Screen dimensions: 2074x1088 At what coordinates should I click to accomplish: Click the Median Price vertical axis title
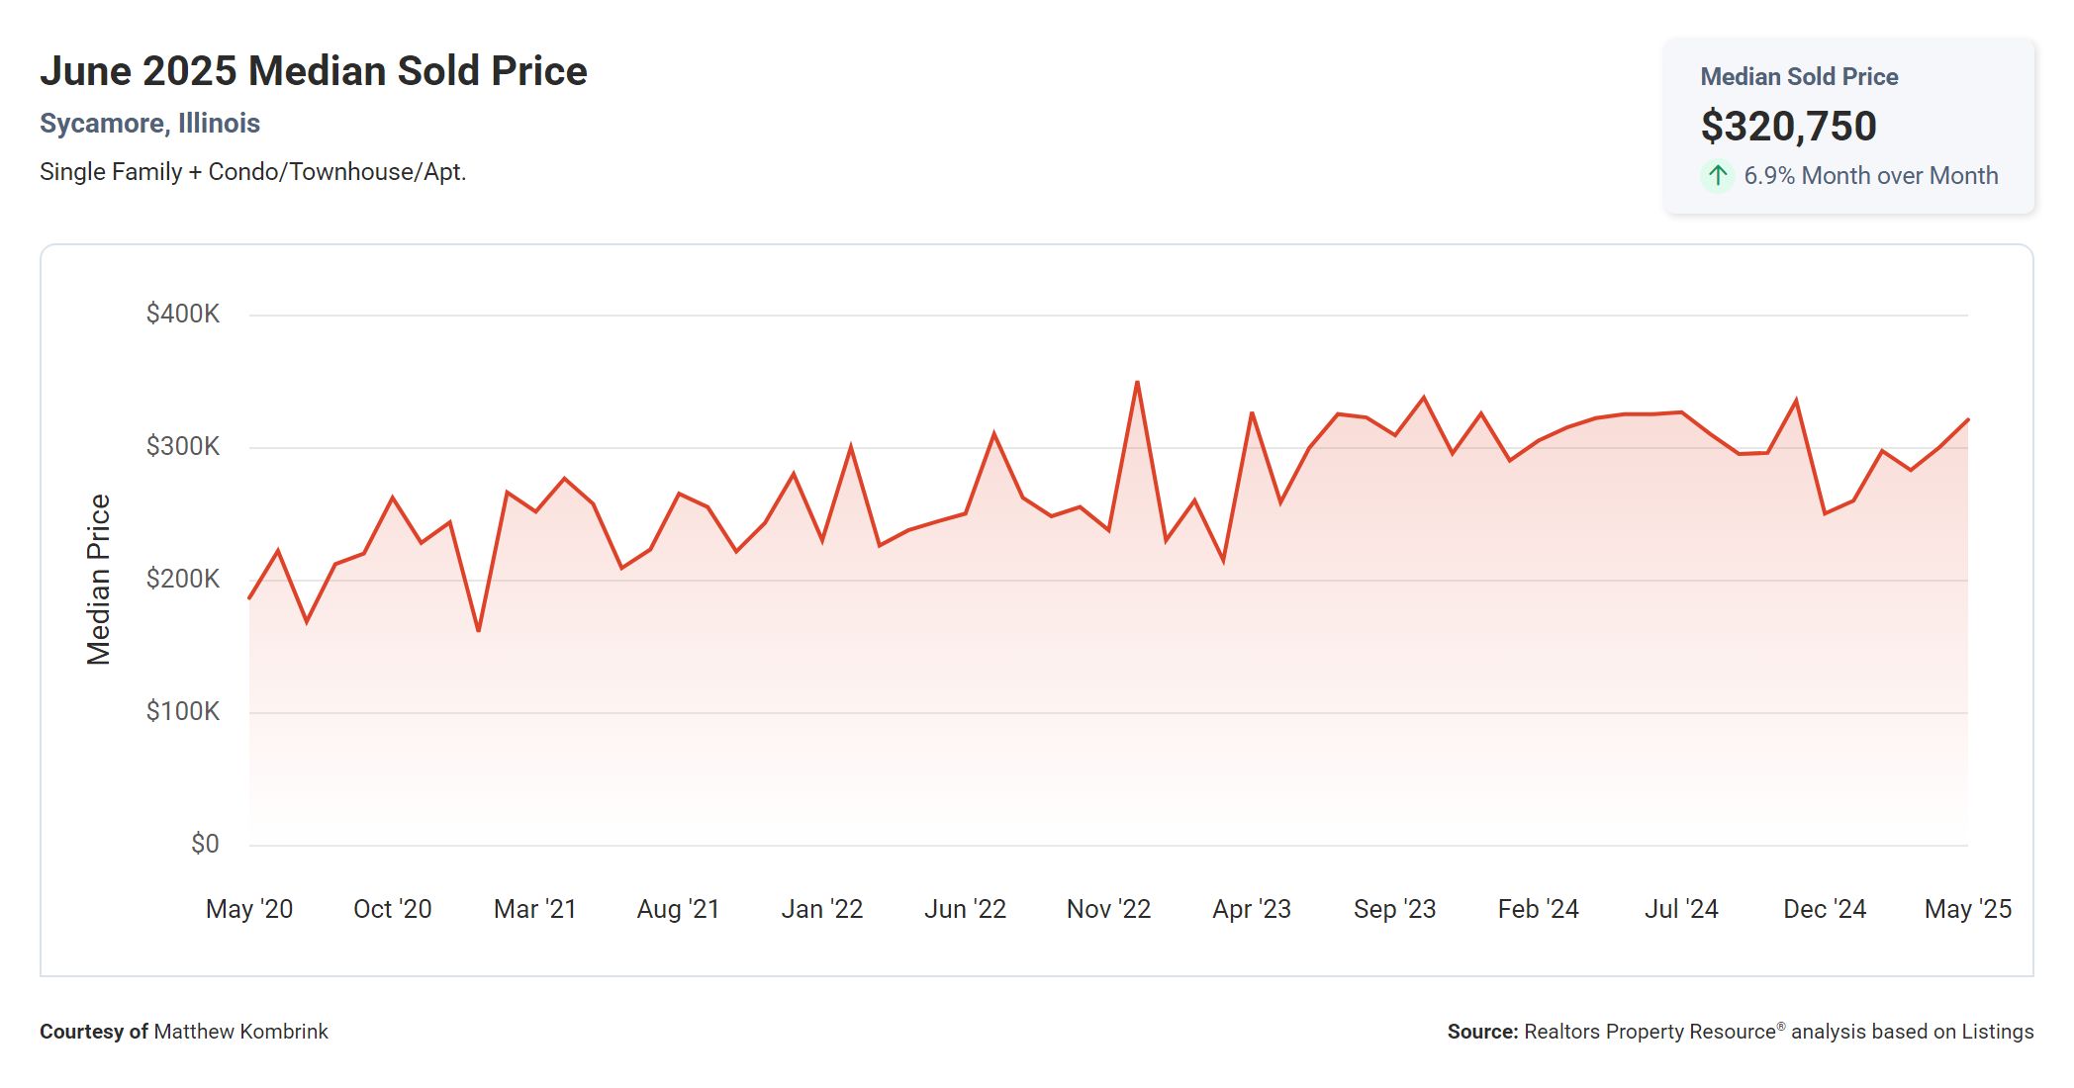(x=99, y=580)
